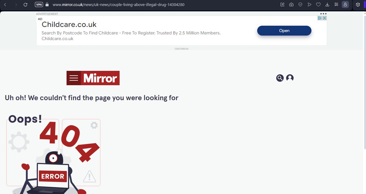Screen dimensions: 366x194
Task: Open the Mirror site search icon
Action: (x=280, y=78)
